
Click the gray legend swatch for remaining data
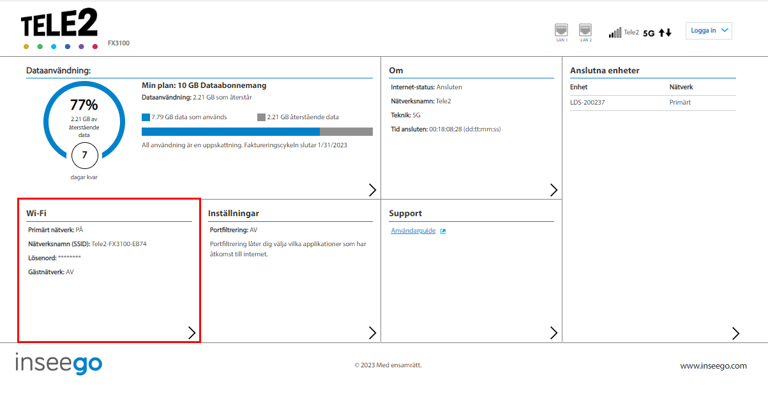pos(261,117)
